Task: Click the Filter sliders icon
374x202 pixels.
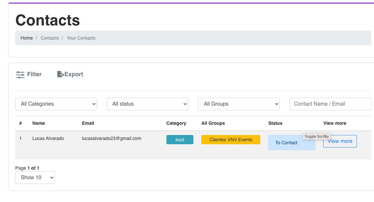Action: tap(20, 75)
